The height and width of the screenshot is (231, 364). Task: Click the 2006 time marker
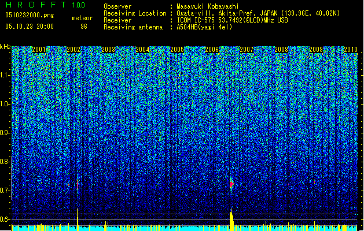tap(212, 50)
